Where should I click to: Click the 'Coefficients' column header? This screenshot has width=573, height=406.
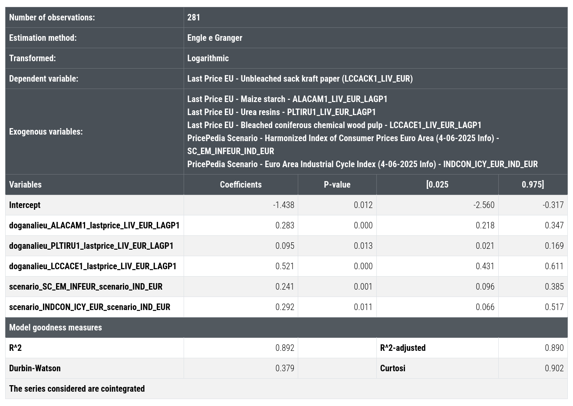(241, 185)
